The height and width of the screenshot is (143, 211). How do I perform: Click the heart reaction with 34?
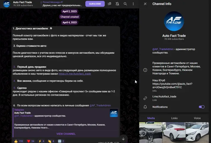click(x=31, y=141)
